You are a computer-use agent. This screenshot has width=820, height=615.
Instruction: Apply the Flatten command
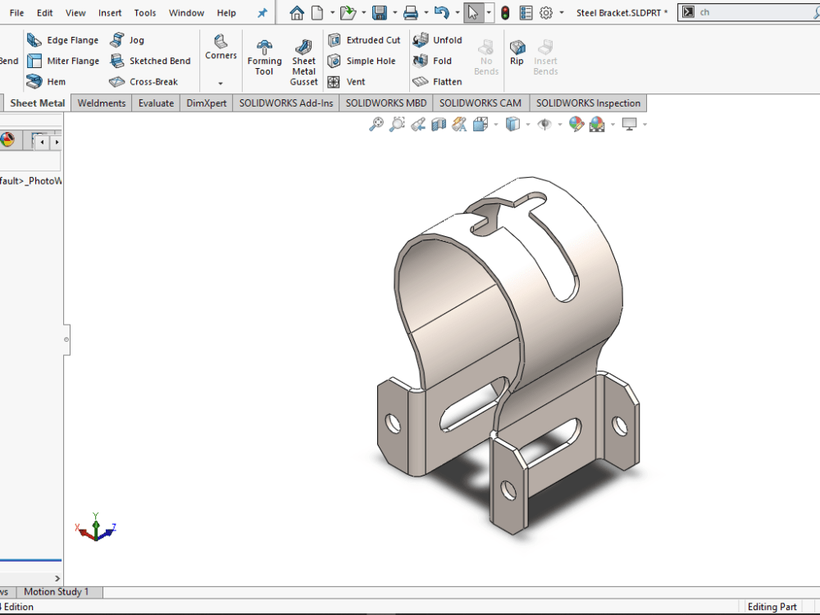[x=440, y=81]
